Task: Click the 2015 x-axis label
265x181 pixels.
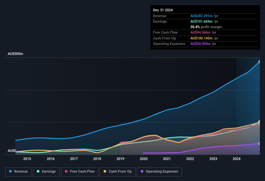Action: pos(27,159)
